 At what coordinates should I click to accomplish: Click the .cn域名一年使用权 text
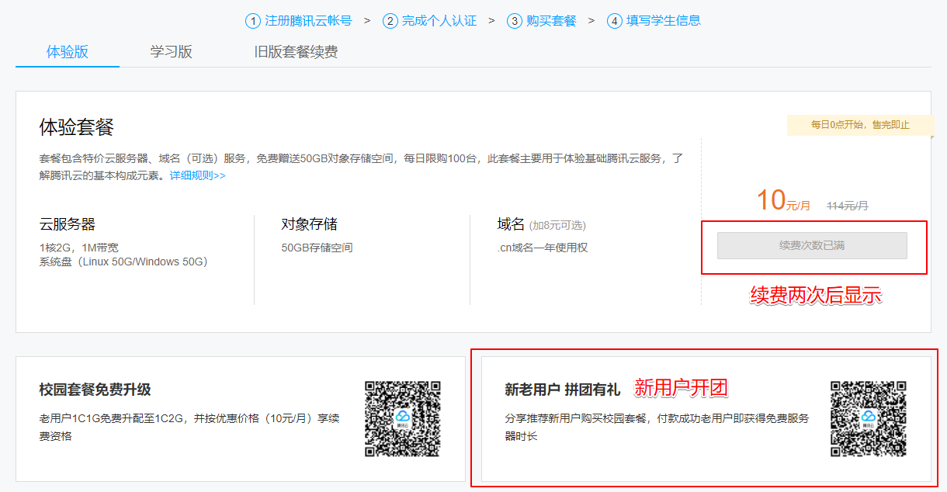[543, 248]
